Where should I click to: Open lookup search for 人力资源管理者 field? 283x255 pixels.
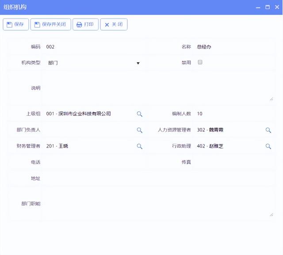point(268,130)
